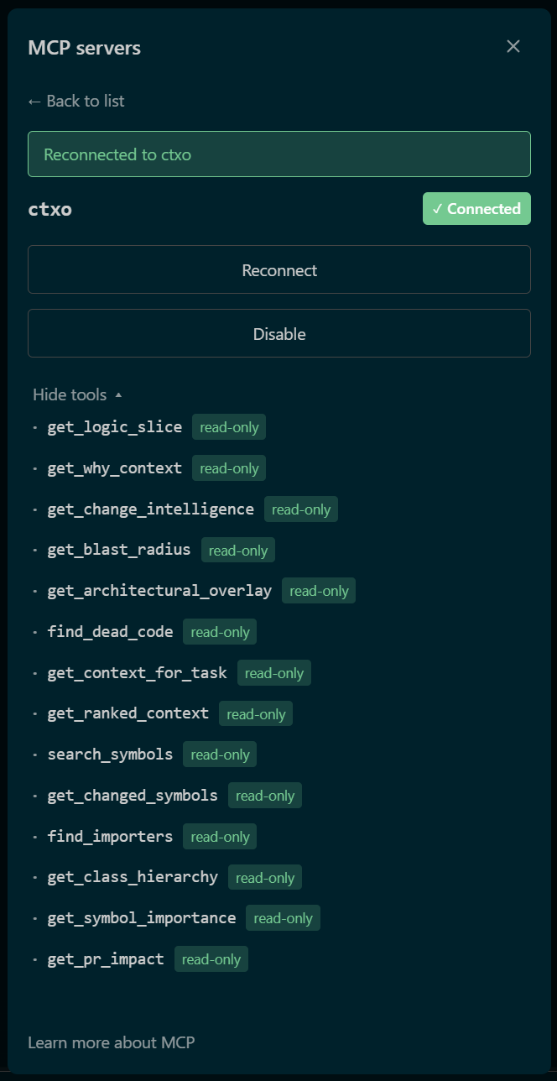Select the get_context_for_task tool
557x1081 pixels.
138,673
